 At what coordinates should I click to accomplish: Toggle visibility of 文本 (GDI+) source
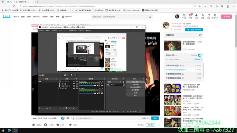74,86
